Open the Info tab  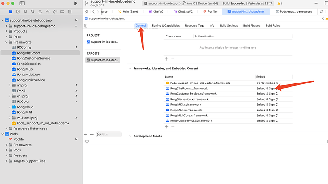pos(212,26)
